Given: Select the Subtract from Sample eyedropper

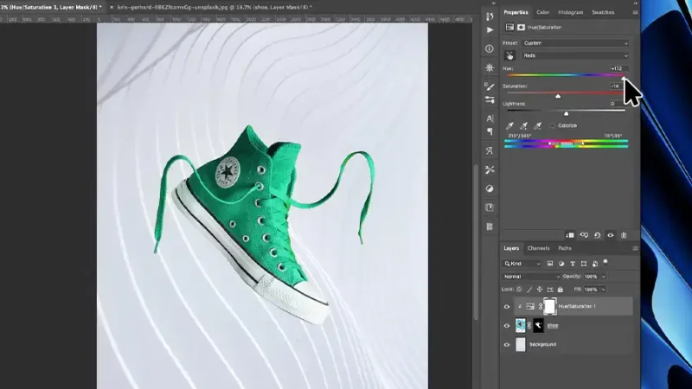Looking at the screenshot, I should 537,125.
